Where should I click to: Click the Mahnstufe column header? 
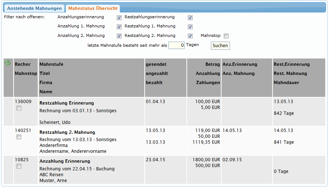51,64
